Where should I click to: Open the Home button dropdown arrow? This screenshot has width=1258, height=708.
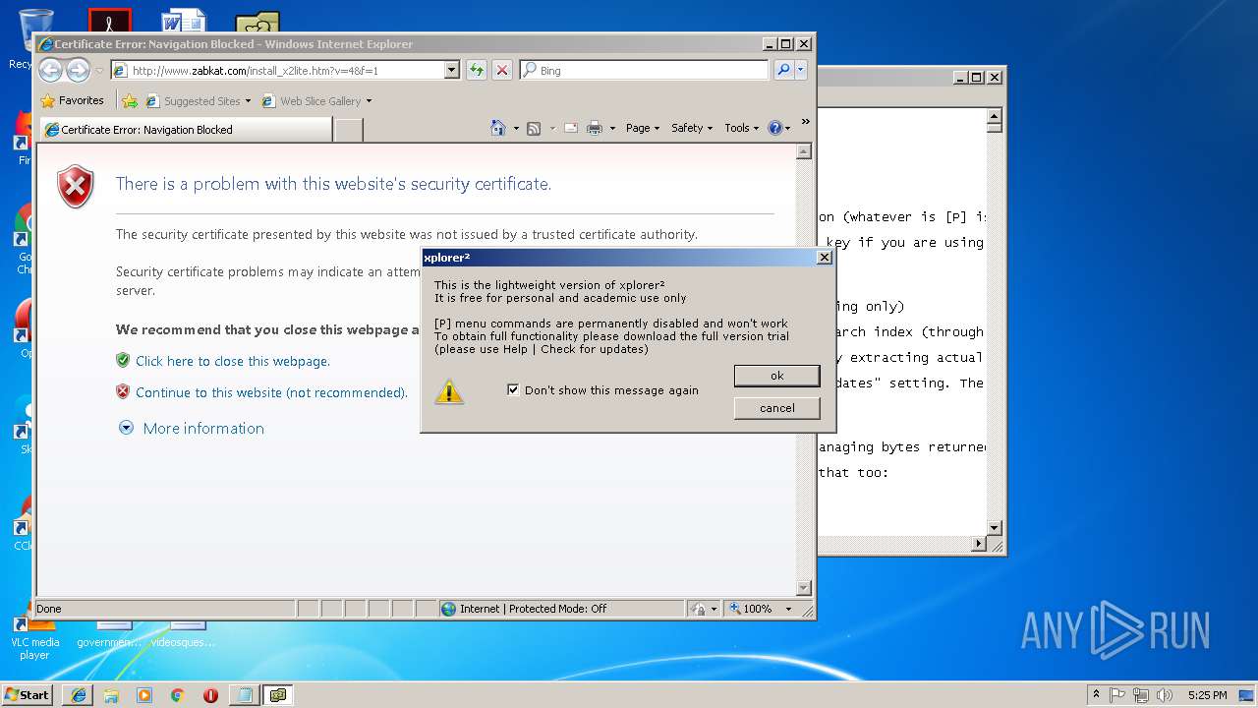(516, 128)
